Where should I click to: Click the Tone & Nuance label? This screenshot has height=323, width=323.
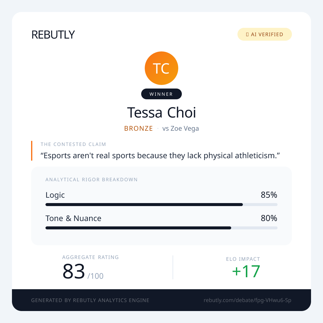pyautogui.click(x=73, y=218)
